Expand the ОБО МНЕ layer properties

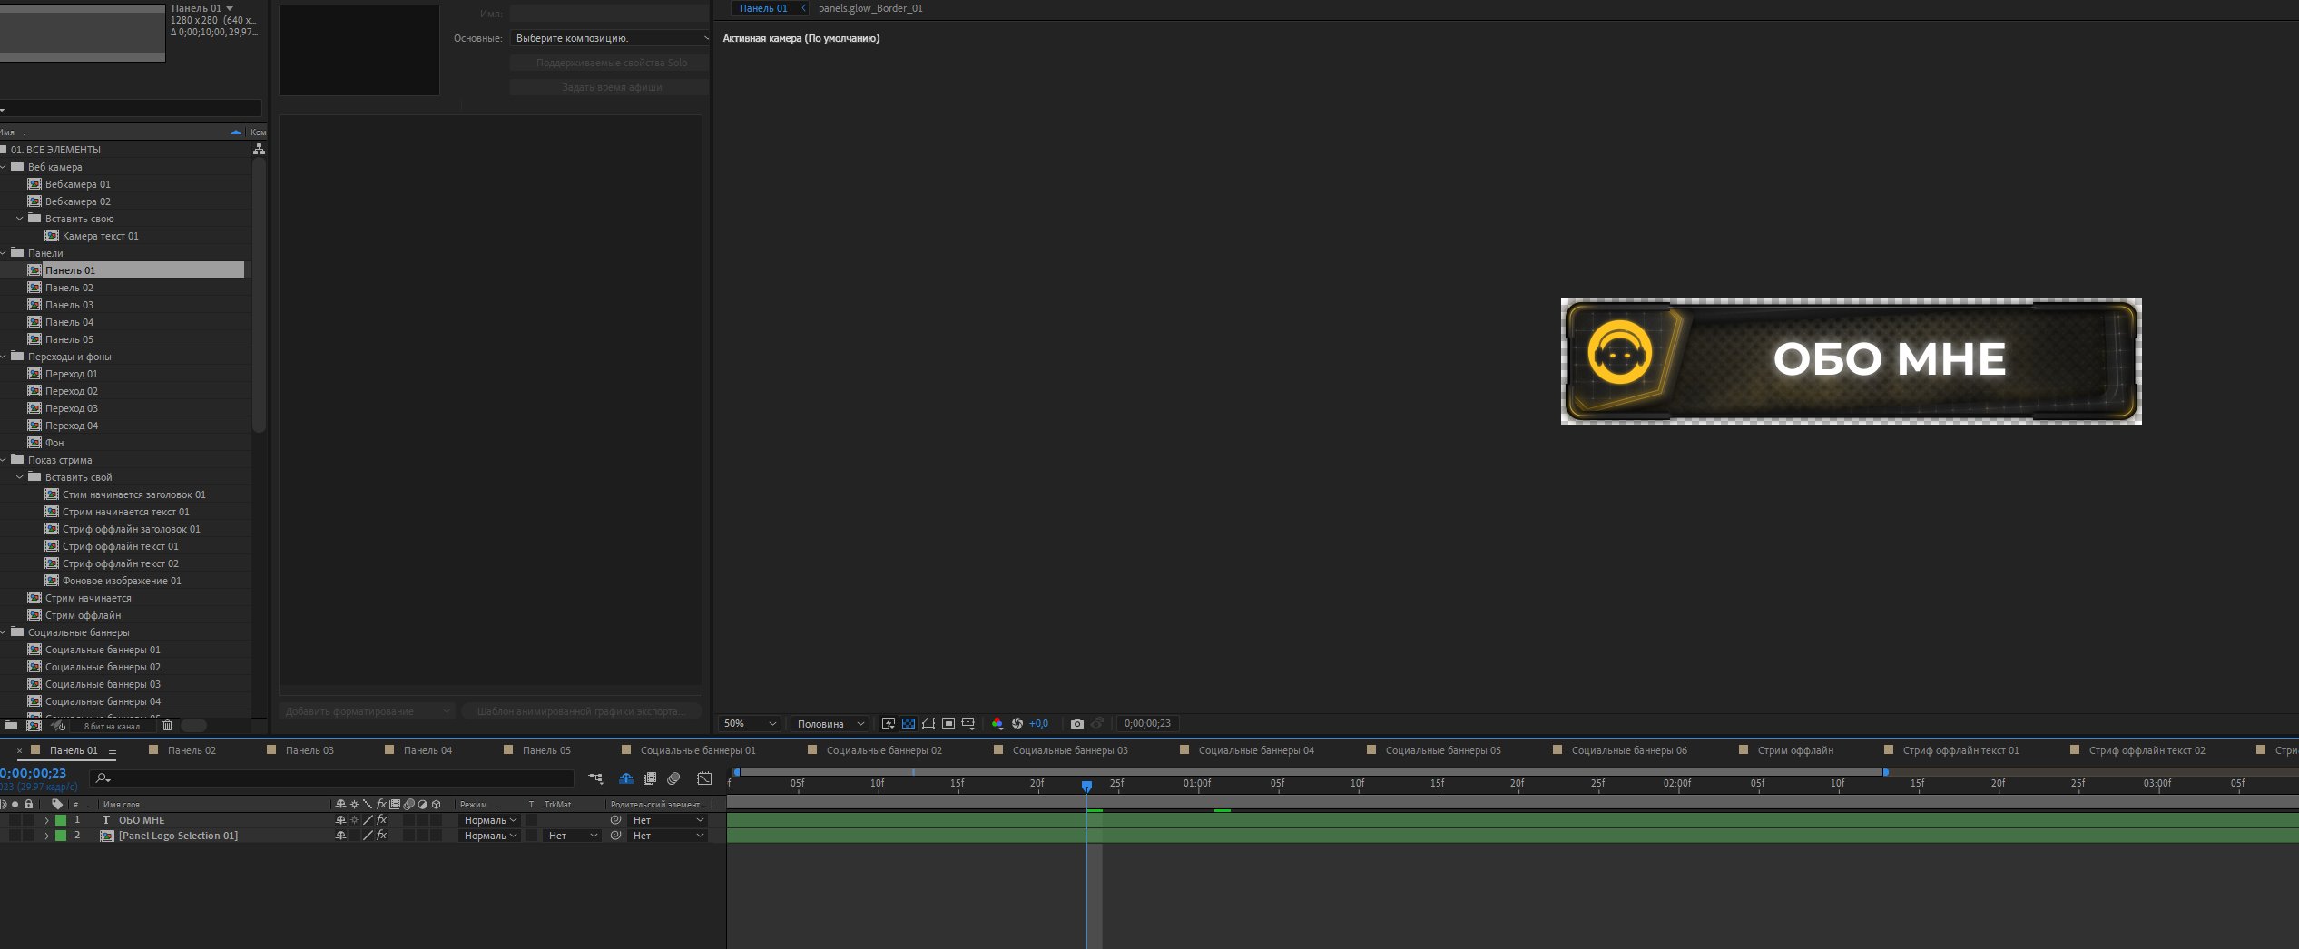tap(46, 820)
